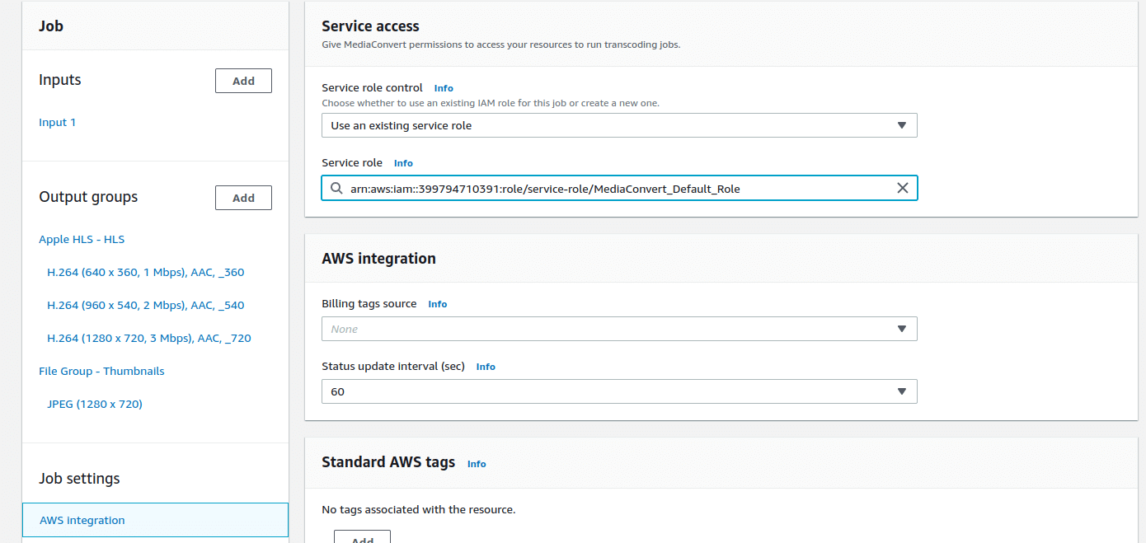
Task: Select the H.264 640 x 360 output
Action: coord(145,272)
